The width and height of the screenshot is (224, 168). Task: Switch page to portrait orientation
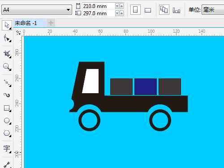tap(135, 10)
